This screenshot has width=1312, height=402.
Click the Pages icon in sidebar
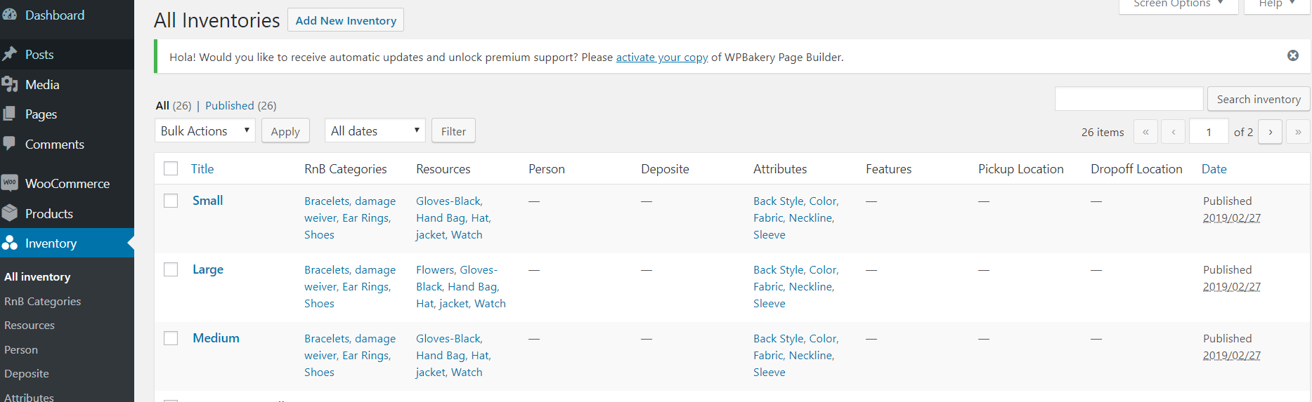coord(10,114)
